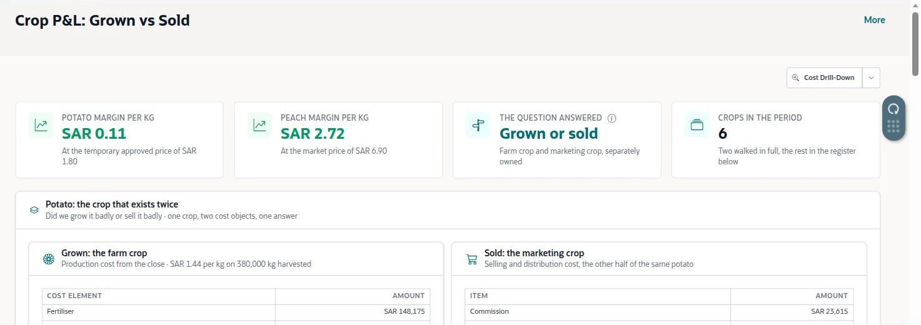Select the SAR 0.11 potato margin value
Viewport: 921px width, 325px height.
(94, 134)
